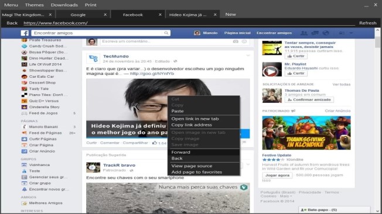
Task: Click Curtir button for Mr. Playlist
Action: pos(296,73)
